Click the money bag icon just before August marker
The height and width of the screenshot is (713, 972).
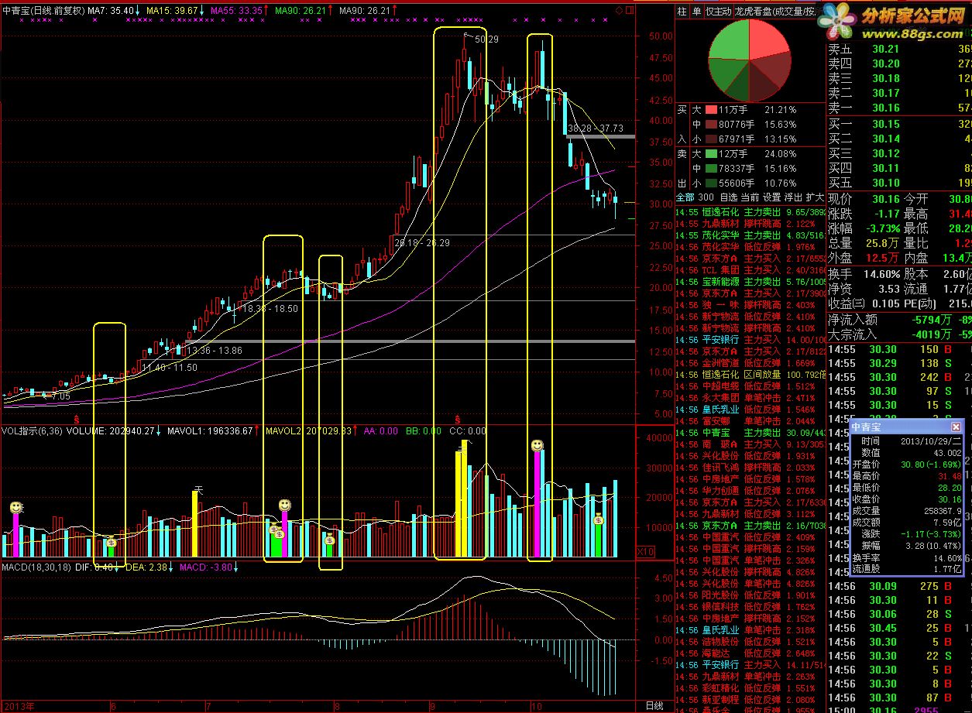[329, 540]
